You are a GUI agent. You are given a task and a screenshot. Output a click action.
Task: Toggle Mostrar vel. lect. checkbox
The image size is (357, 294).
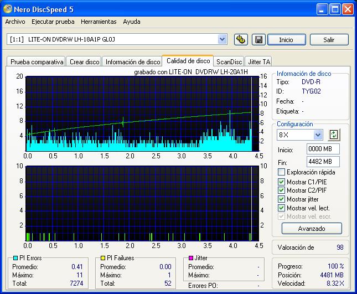[x=282, y=208]
